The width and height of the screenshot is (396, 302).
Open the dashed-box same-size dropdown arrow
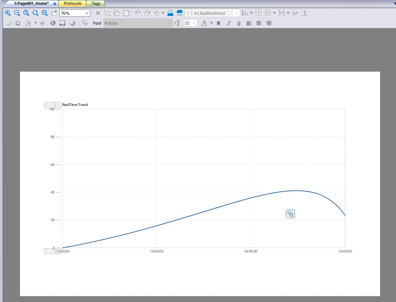tap(274, 13)
